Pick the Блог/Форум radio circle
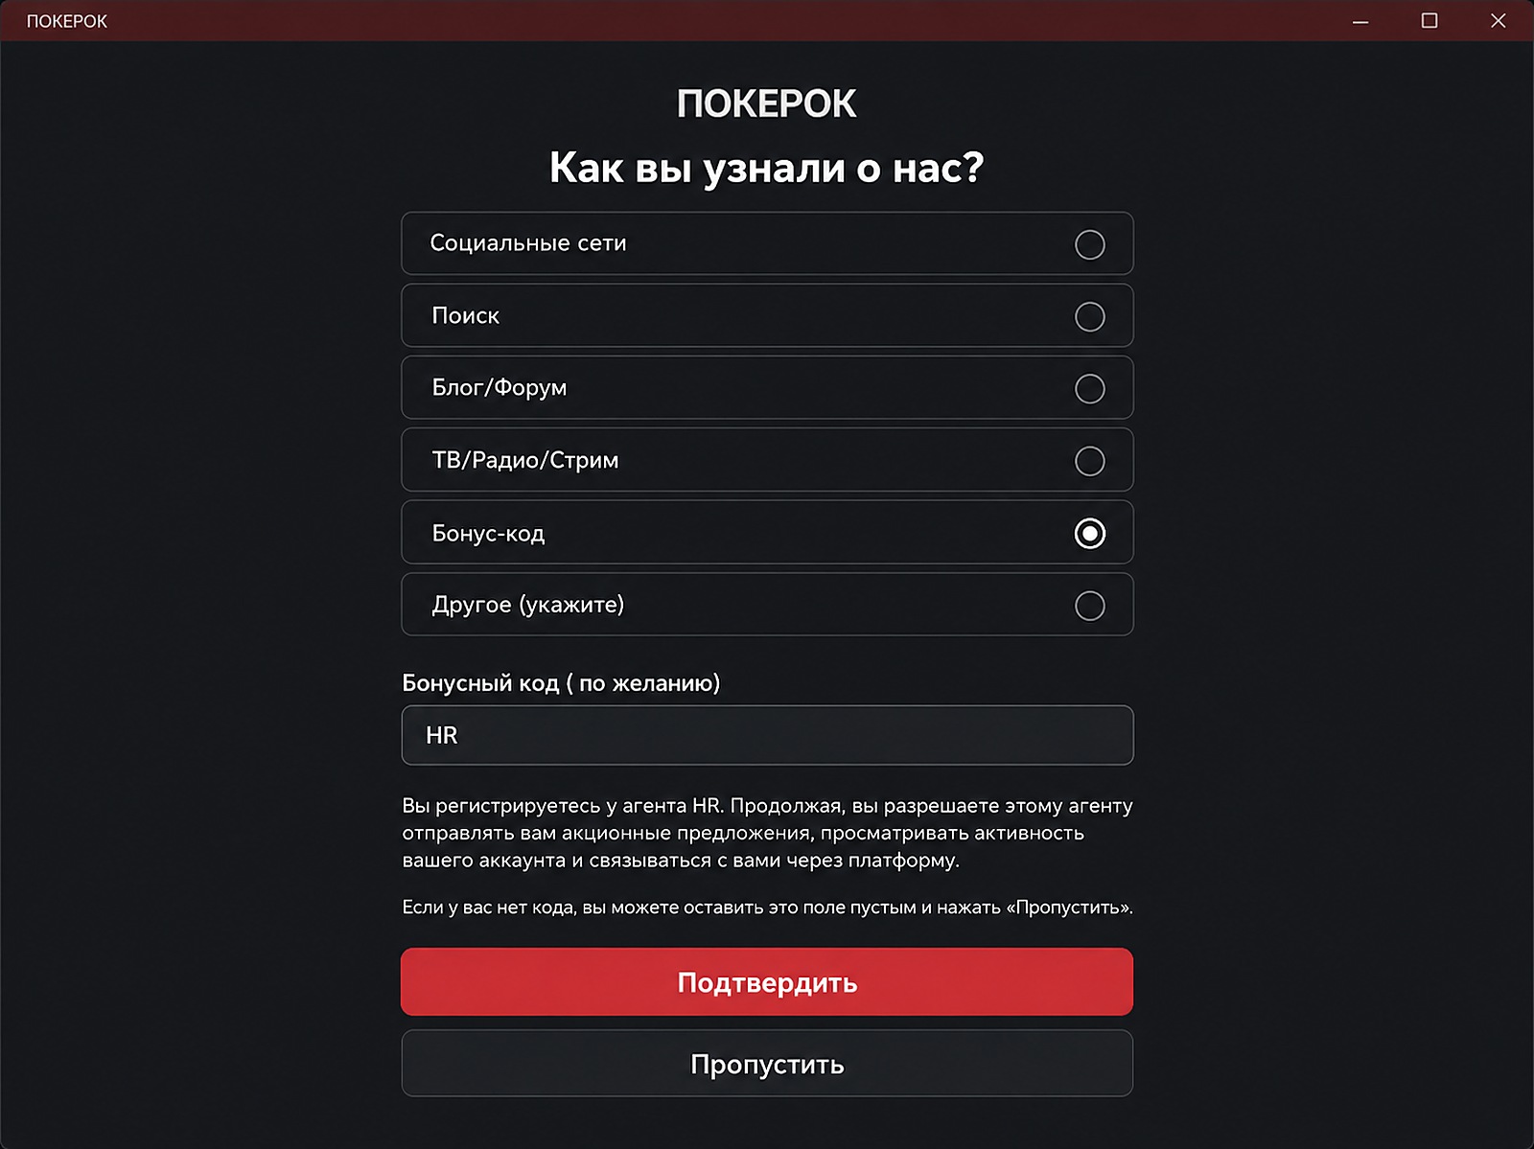 tap(1089, 388)
